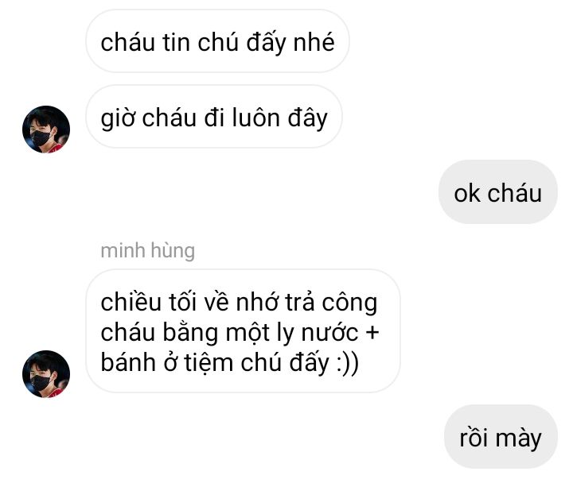This screenshot has width=573, height=483.
Task: Click the word 'mày' in the last bubble
Action: coord(518,439)
